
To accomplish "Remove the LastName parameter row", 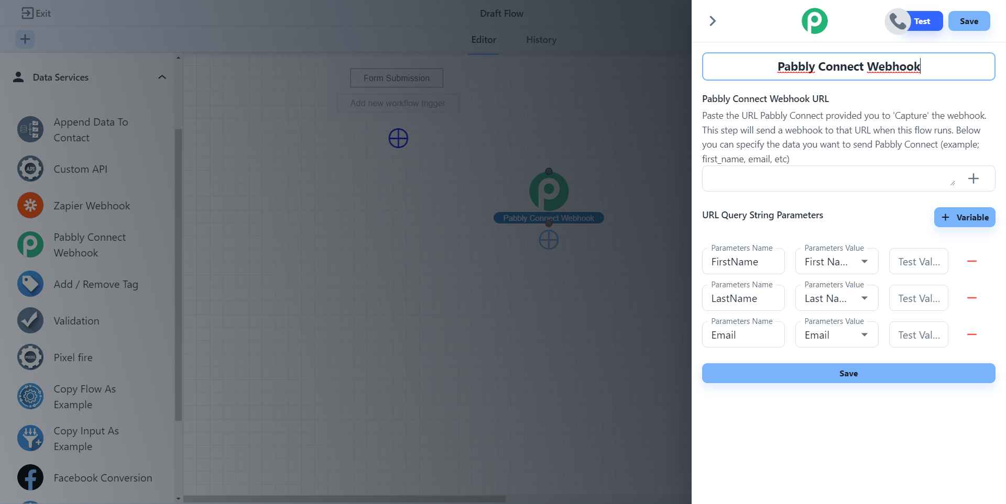I will (972, 298).
